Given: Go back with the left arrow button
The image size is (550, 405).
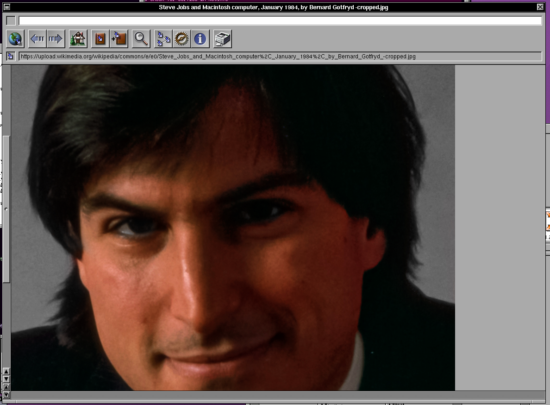Looking at the screenshot, I should pyautogui.click(x=37, y=39).
